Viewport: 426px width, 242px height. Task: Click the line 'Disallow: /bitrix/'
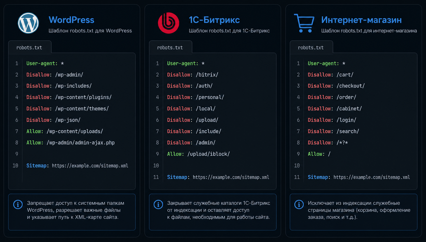point(193,75)
